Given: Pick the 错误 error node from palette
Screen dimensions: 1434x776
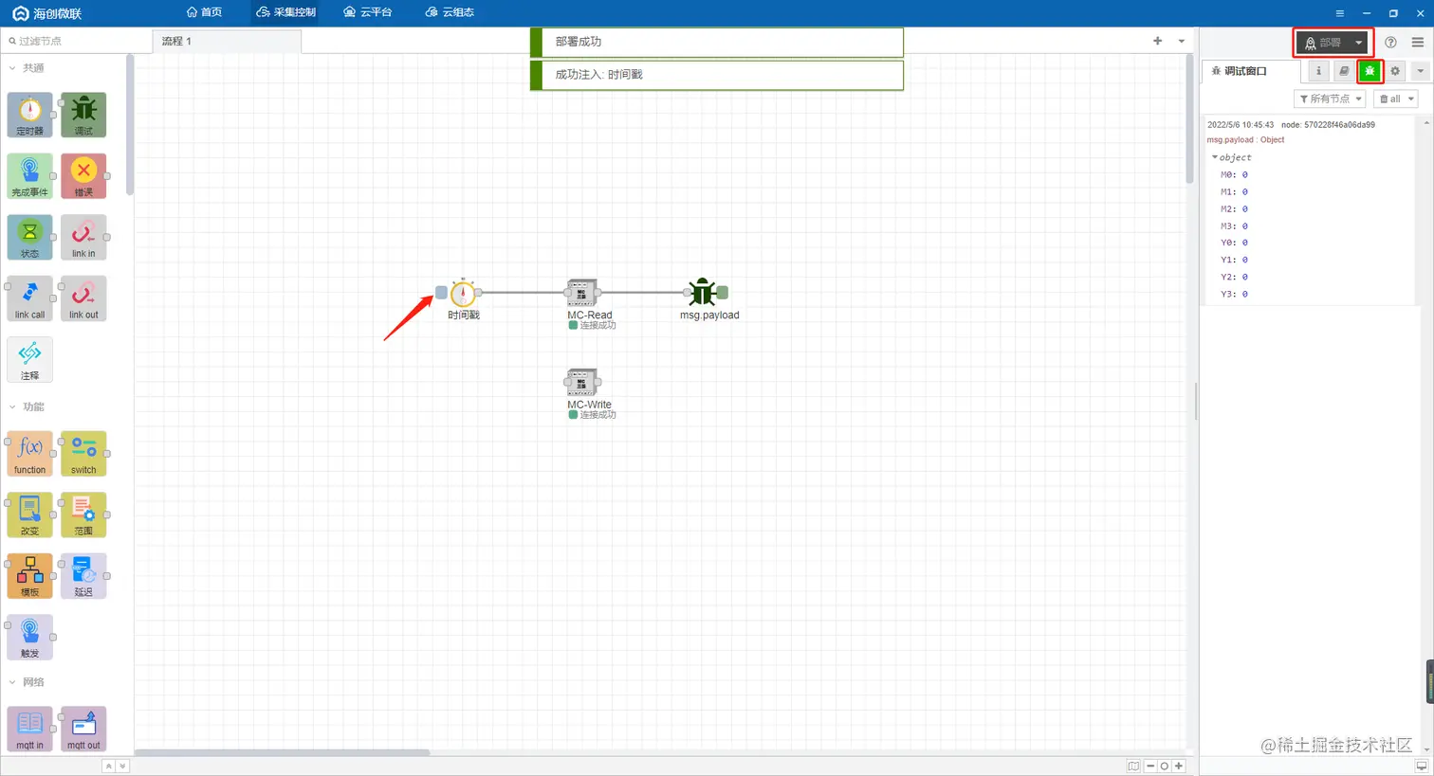Looking at the screenshot, I should click(83, 176).
